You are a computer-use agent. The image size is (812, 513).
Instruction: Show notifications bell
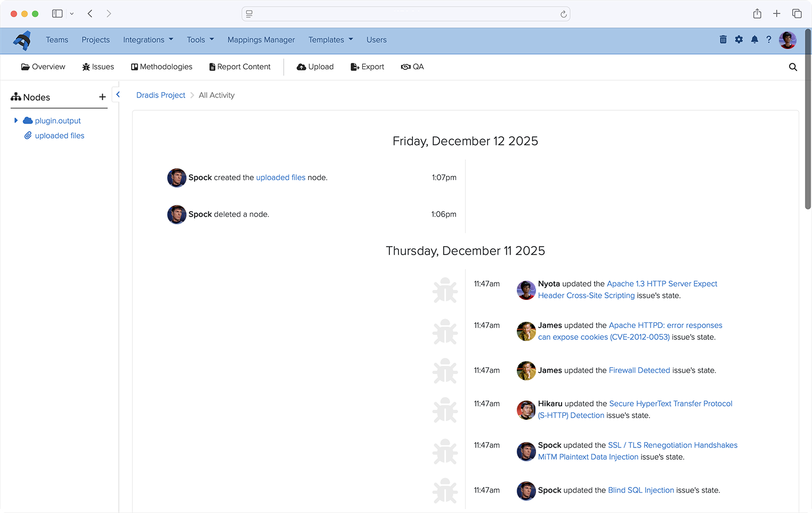pos(754,39)
